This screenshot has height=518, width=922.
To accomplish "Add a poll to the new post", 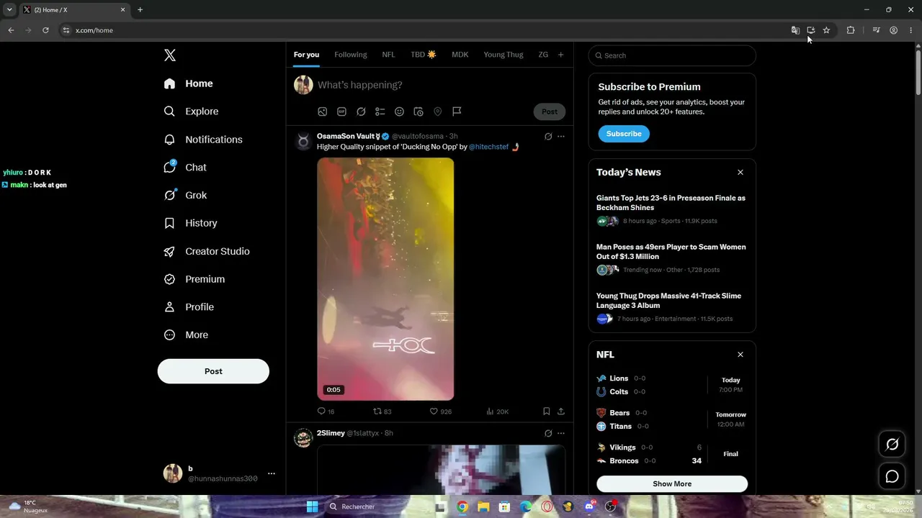I will click(380, 112).
